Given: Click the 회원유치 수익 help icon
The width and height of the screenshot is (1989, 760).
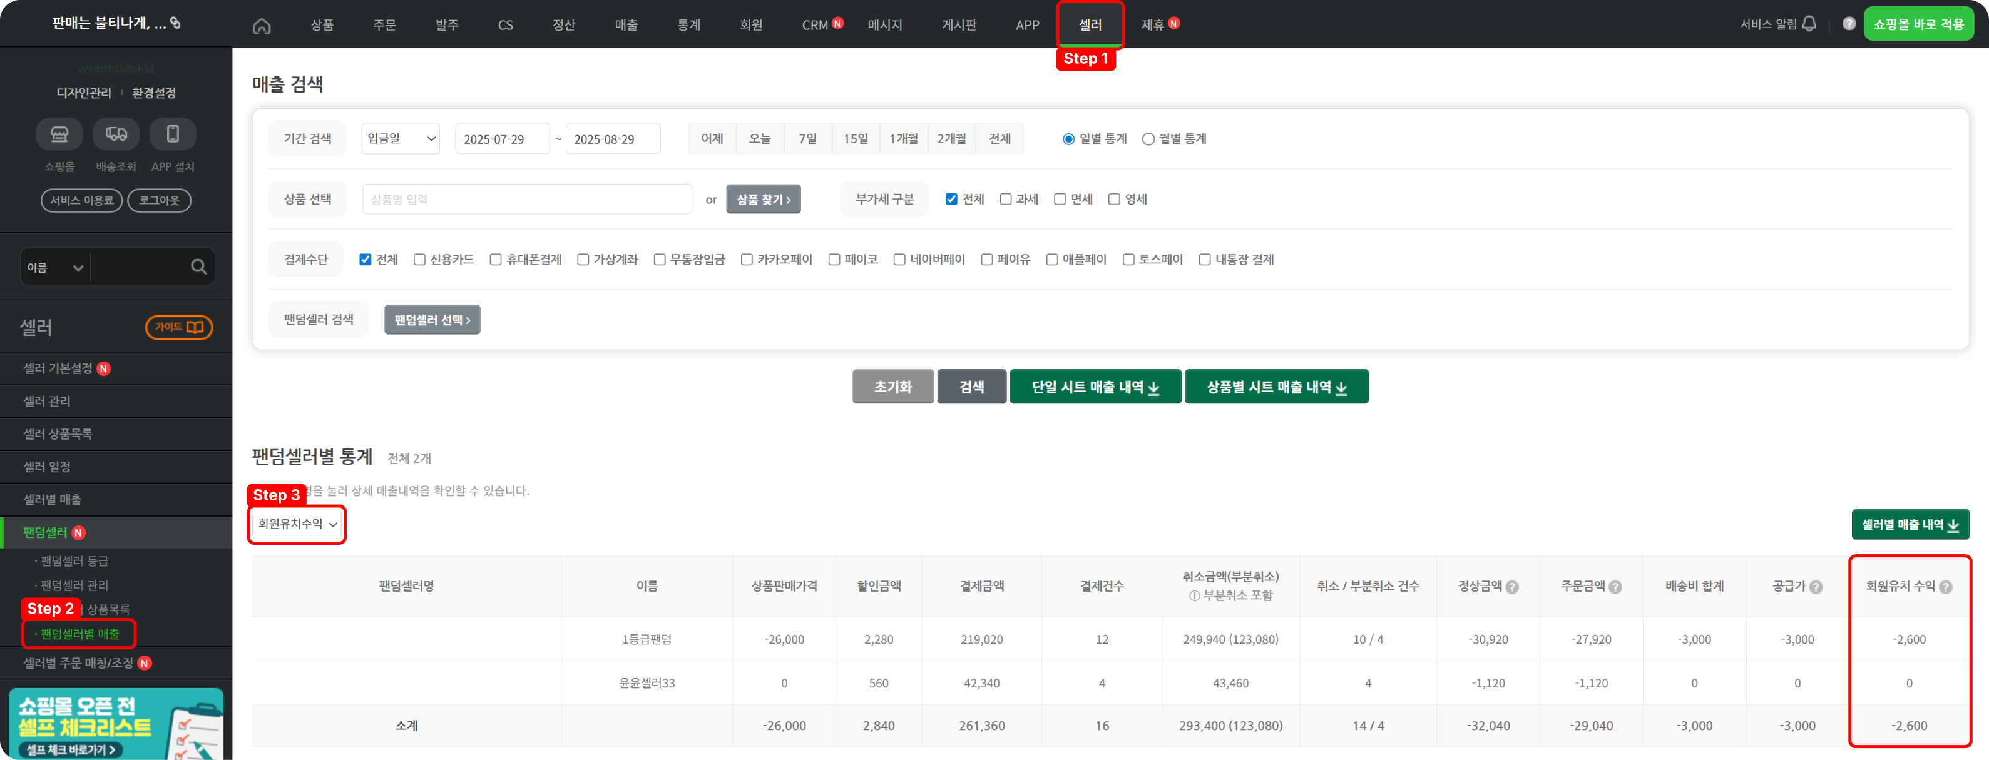Looking at the screenshot, I should click(x=1945, y=587).
